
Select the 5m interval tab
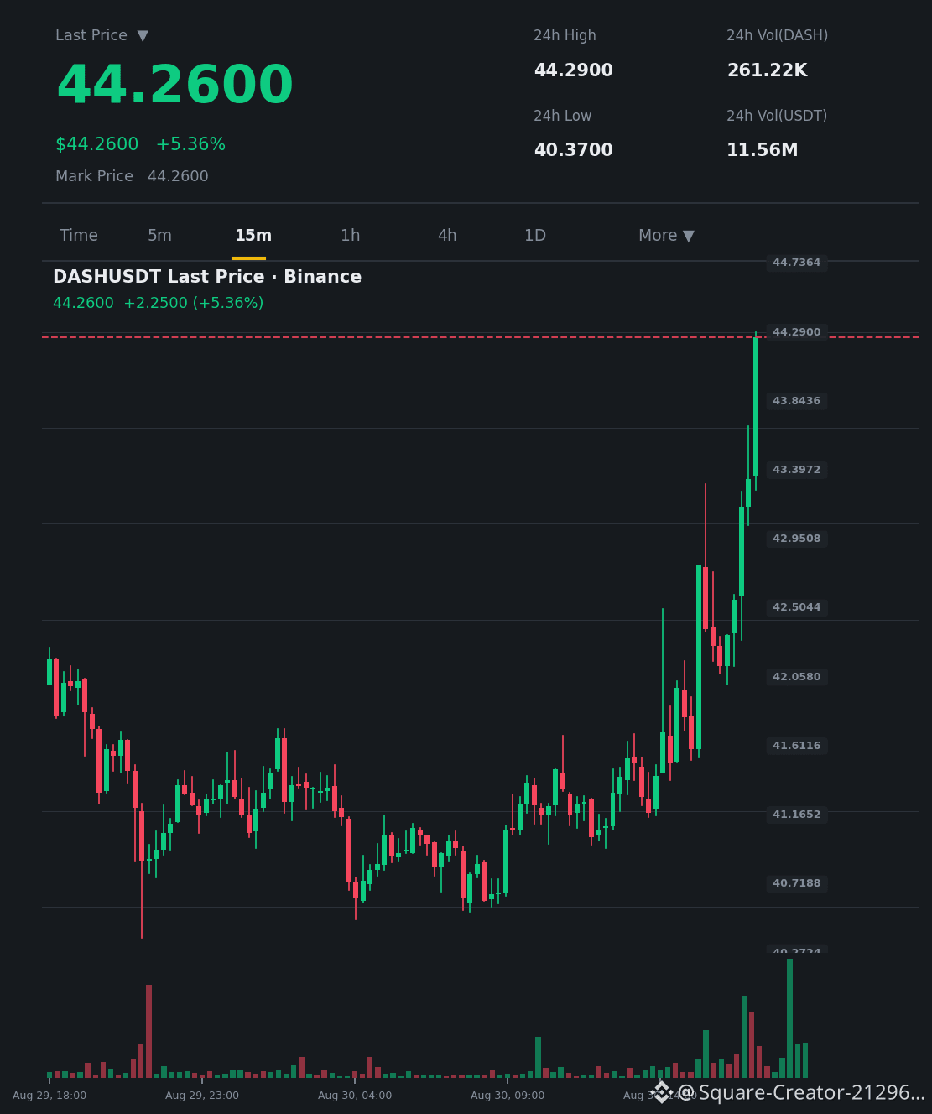[x=159, y=236]
